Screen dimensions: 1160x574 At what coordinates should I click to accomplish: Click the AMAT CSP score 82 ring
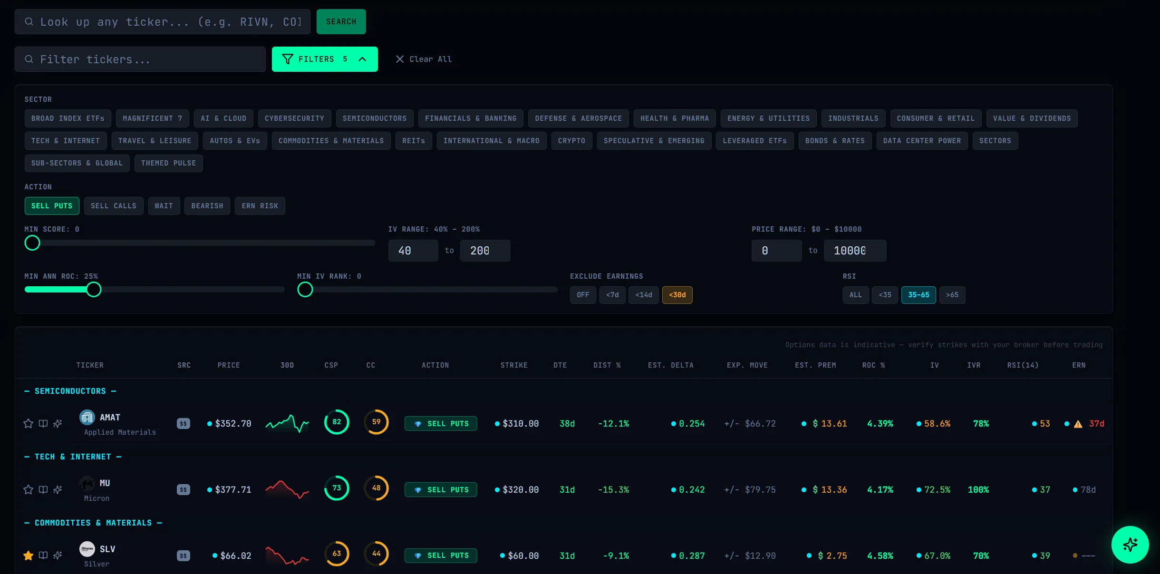tap(337, 422)
